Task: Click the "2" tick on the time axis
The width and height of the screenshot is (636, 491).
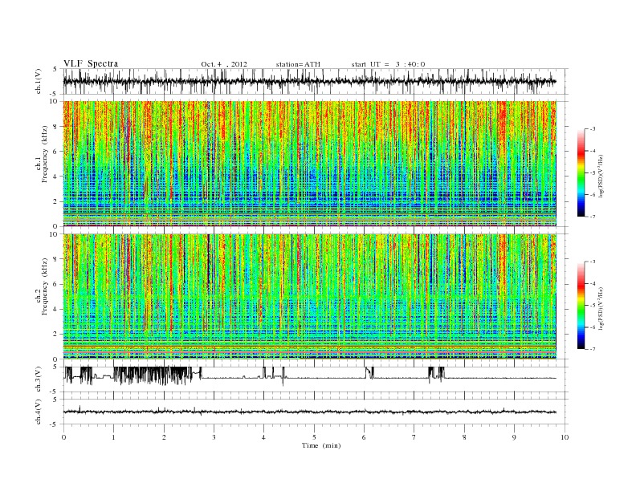Action: (164, 437)
